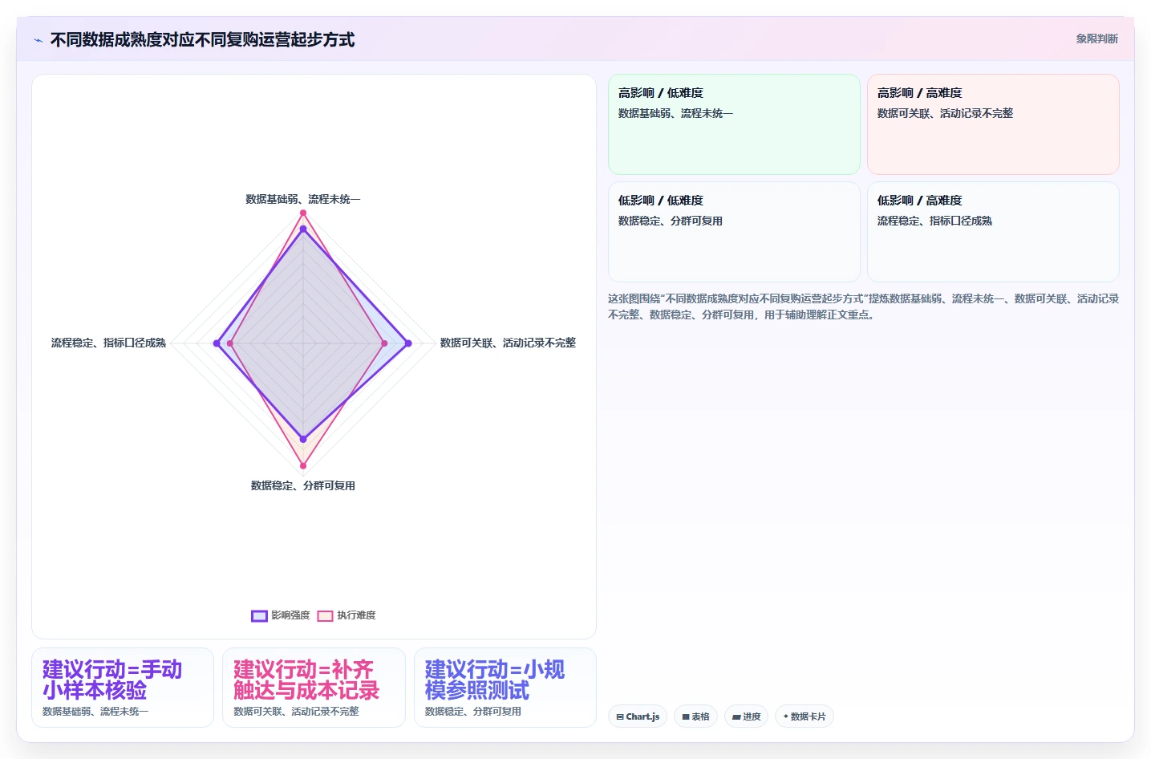Image resolution: width=1151 pixels, height=759 pixels.
Task: Click radar axis label 数据基础弱、流程未统一
Action: [303, 199]
